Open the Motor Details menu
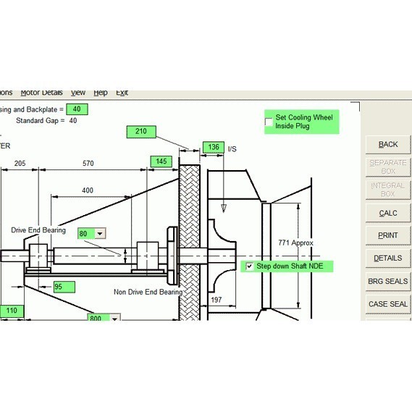 [41, 93]
